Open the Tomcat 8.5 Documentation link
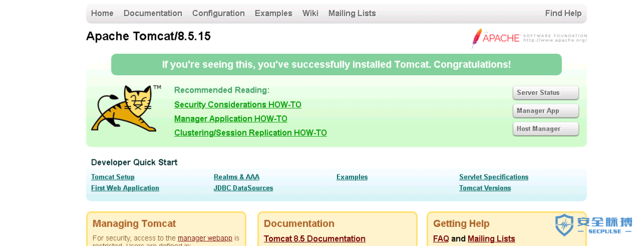Image resolution: width=644 pixels, height=246 pixels. pos(315,239)
